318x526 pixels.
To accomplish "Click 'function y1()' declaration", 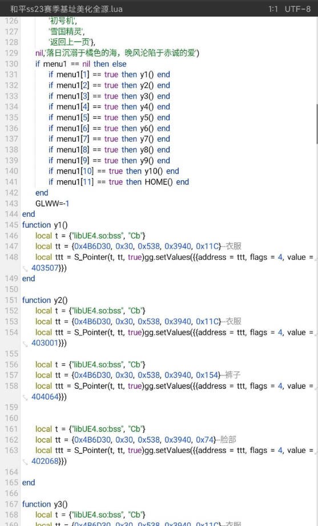I will pos(45,225).
